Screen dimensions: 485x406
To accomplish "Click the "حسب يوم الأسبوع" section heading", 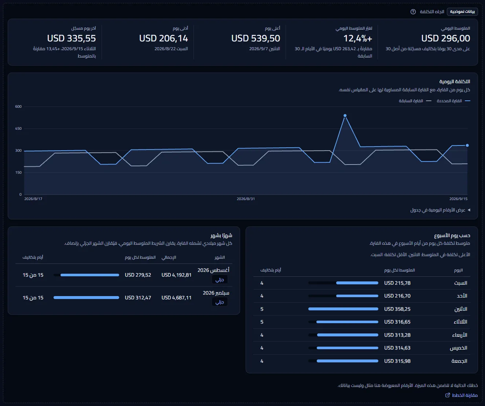I will (x=452, y=235).
